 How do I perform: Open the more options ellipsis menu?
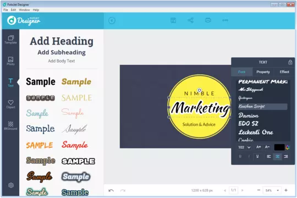pyautogui.click(x=225, y=20)
